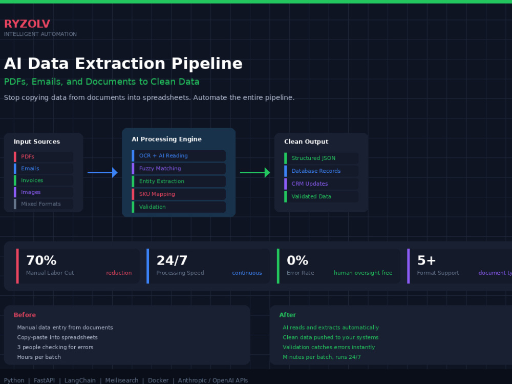Click the AI Processing Engine title
The height and width of the screenshot is (384, 512).
tap(166, 139)
